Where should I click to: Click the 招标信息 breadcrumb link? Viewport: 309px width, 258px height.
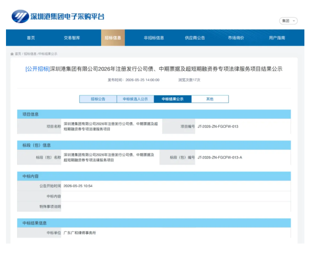(30, 54)
